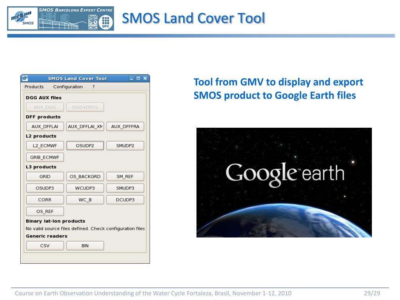
Task: Click the 'DFF products' heading
Action: 43,117
